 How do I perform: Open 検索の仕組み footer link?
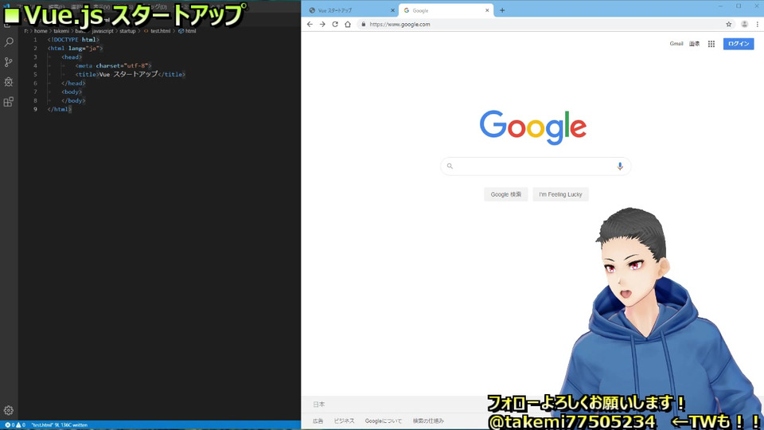(428, 420)
